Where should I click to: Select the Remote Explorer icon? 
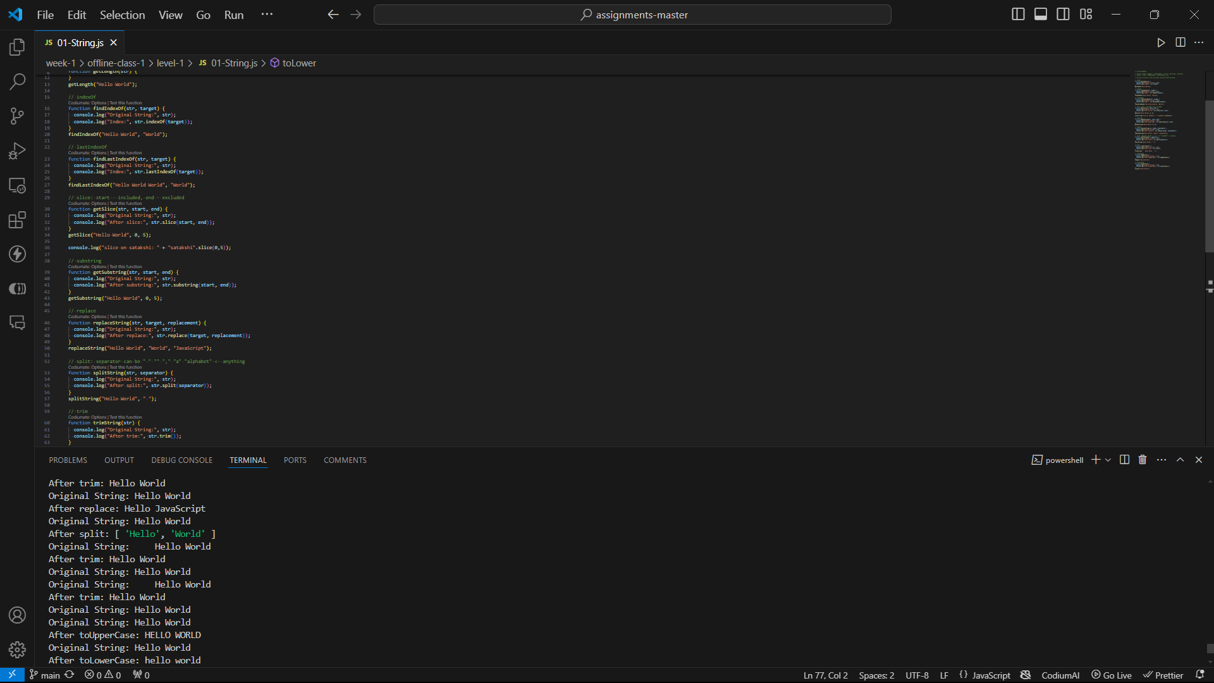18,185
